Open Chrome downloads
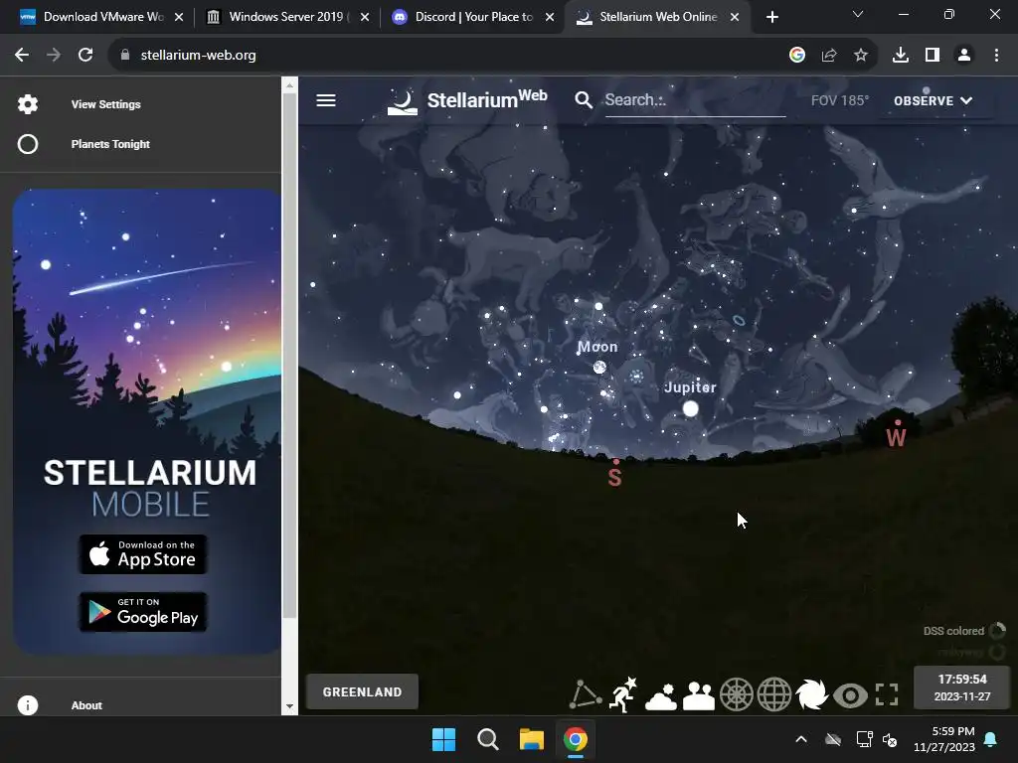Image resolution: width=1018 pixels, height=763 pixels. [901, 56]
